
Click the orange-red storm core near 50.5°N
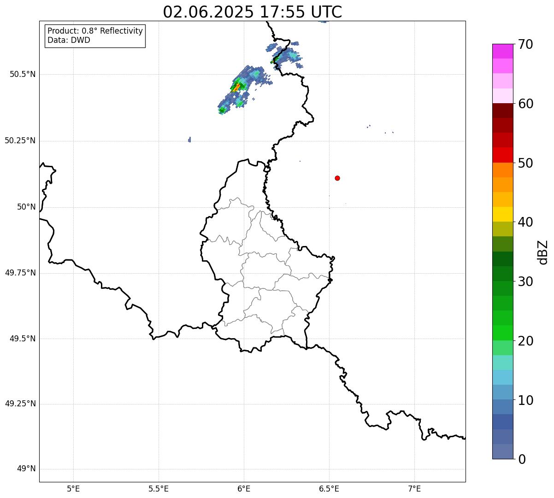pyautogui.click(x=237, y=86)
